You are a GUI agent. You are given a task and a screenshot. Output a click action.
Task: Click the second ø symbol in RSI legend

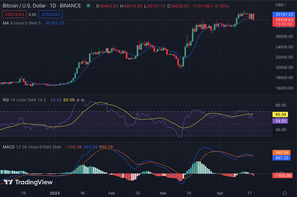[82, 100]
